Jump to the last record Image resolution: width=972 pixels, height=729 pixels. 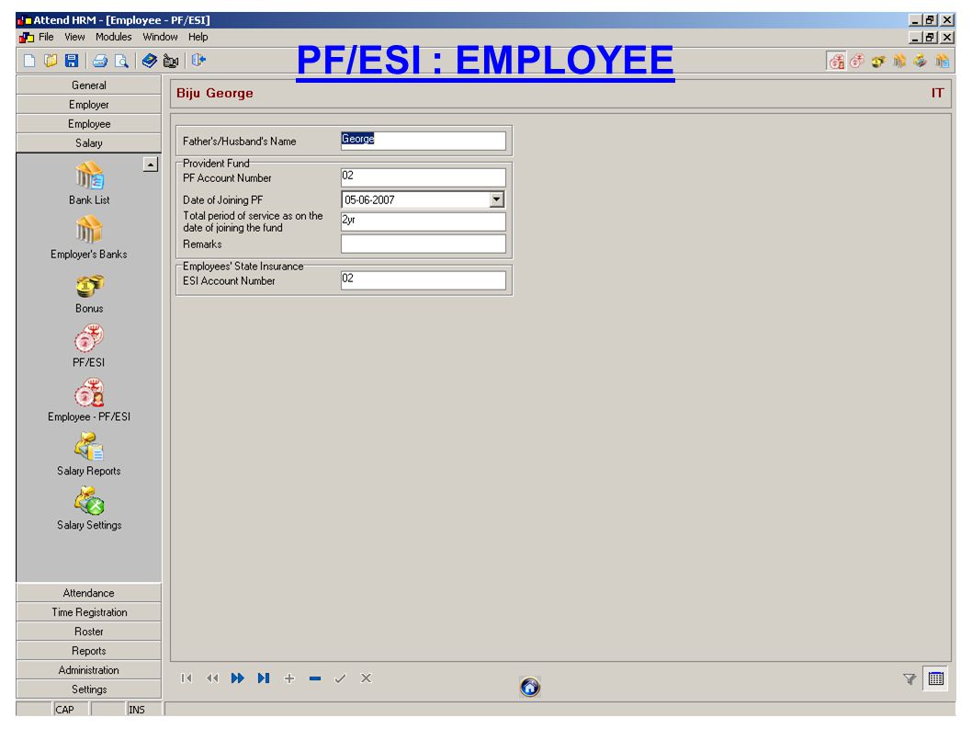(x=264, y=678)
